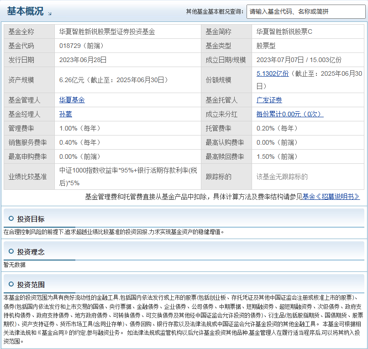Select the short name 华夏智胜新锐股票C
368x349 pixels.
tap(284, 31)
